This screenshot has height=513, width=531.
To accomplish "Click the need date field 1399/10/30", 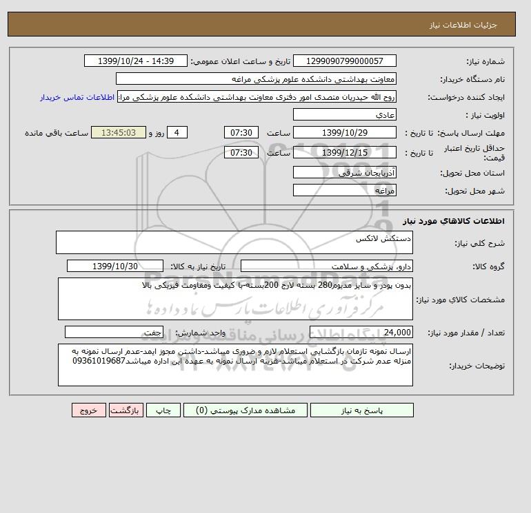I will click(x=115, y=266).
